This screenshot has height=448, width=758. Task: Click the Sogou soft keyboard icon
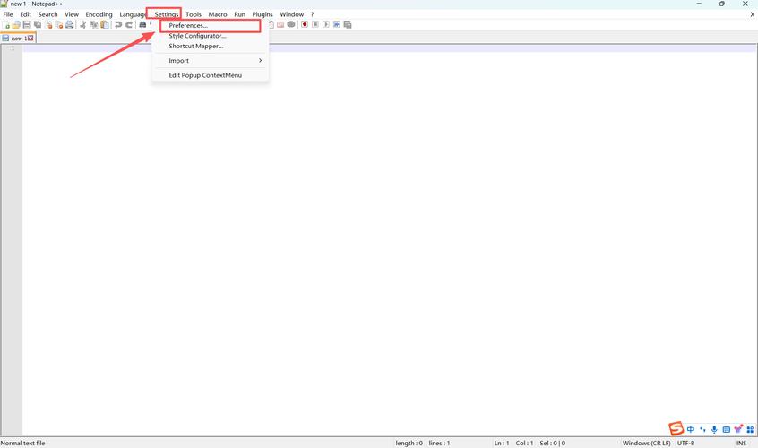[x=726, y=430]
